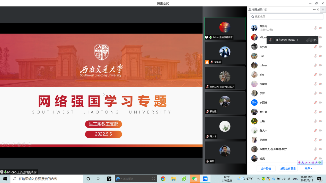Open Google Chrome from the taskbar
326x183 pixels.
pyautogui.click(x=163, y=179)
